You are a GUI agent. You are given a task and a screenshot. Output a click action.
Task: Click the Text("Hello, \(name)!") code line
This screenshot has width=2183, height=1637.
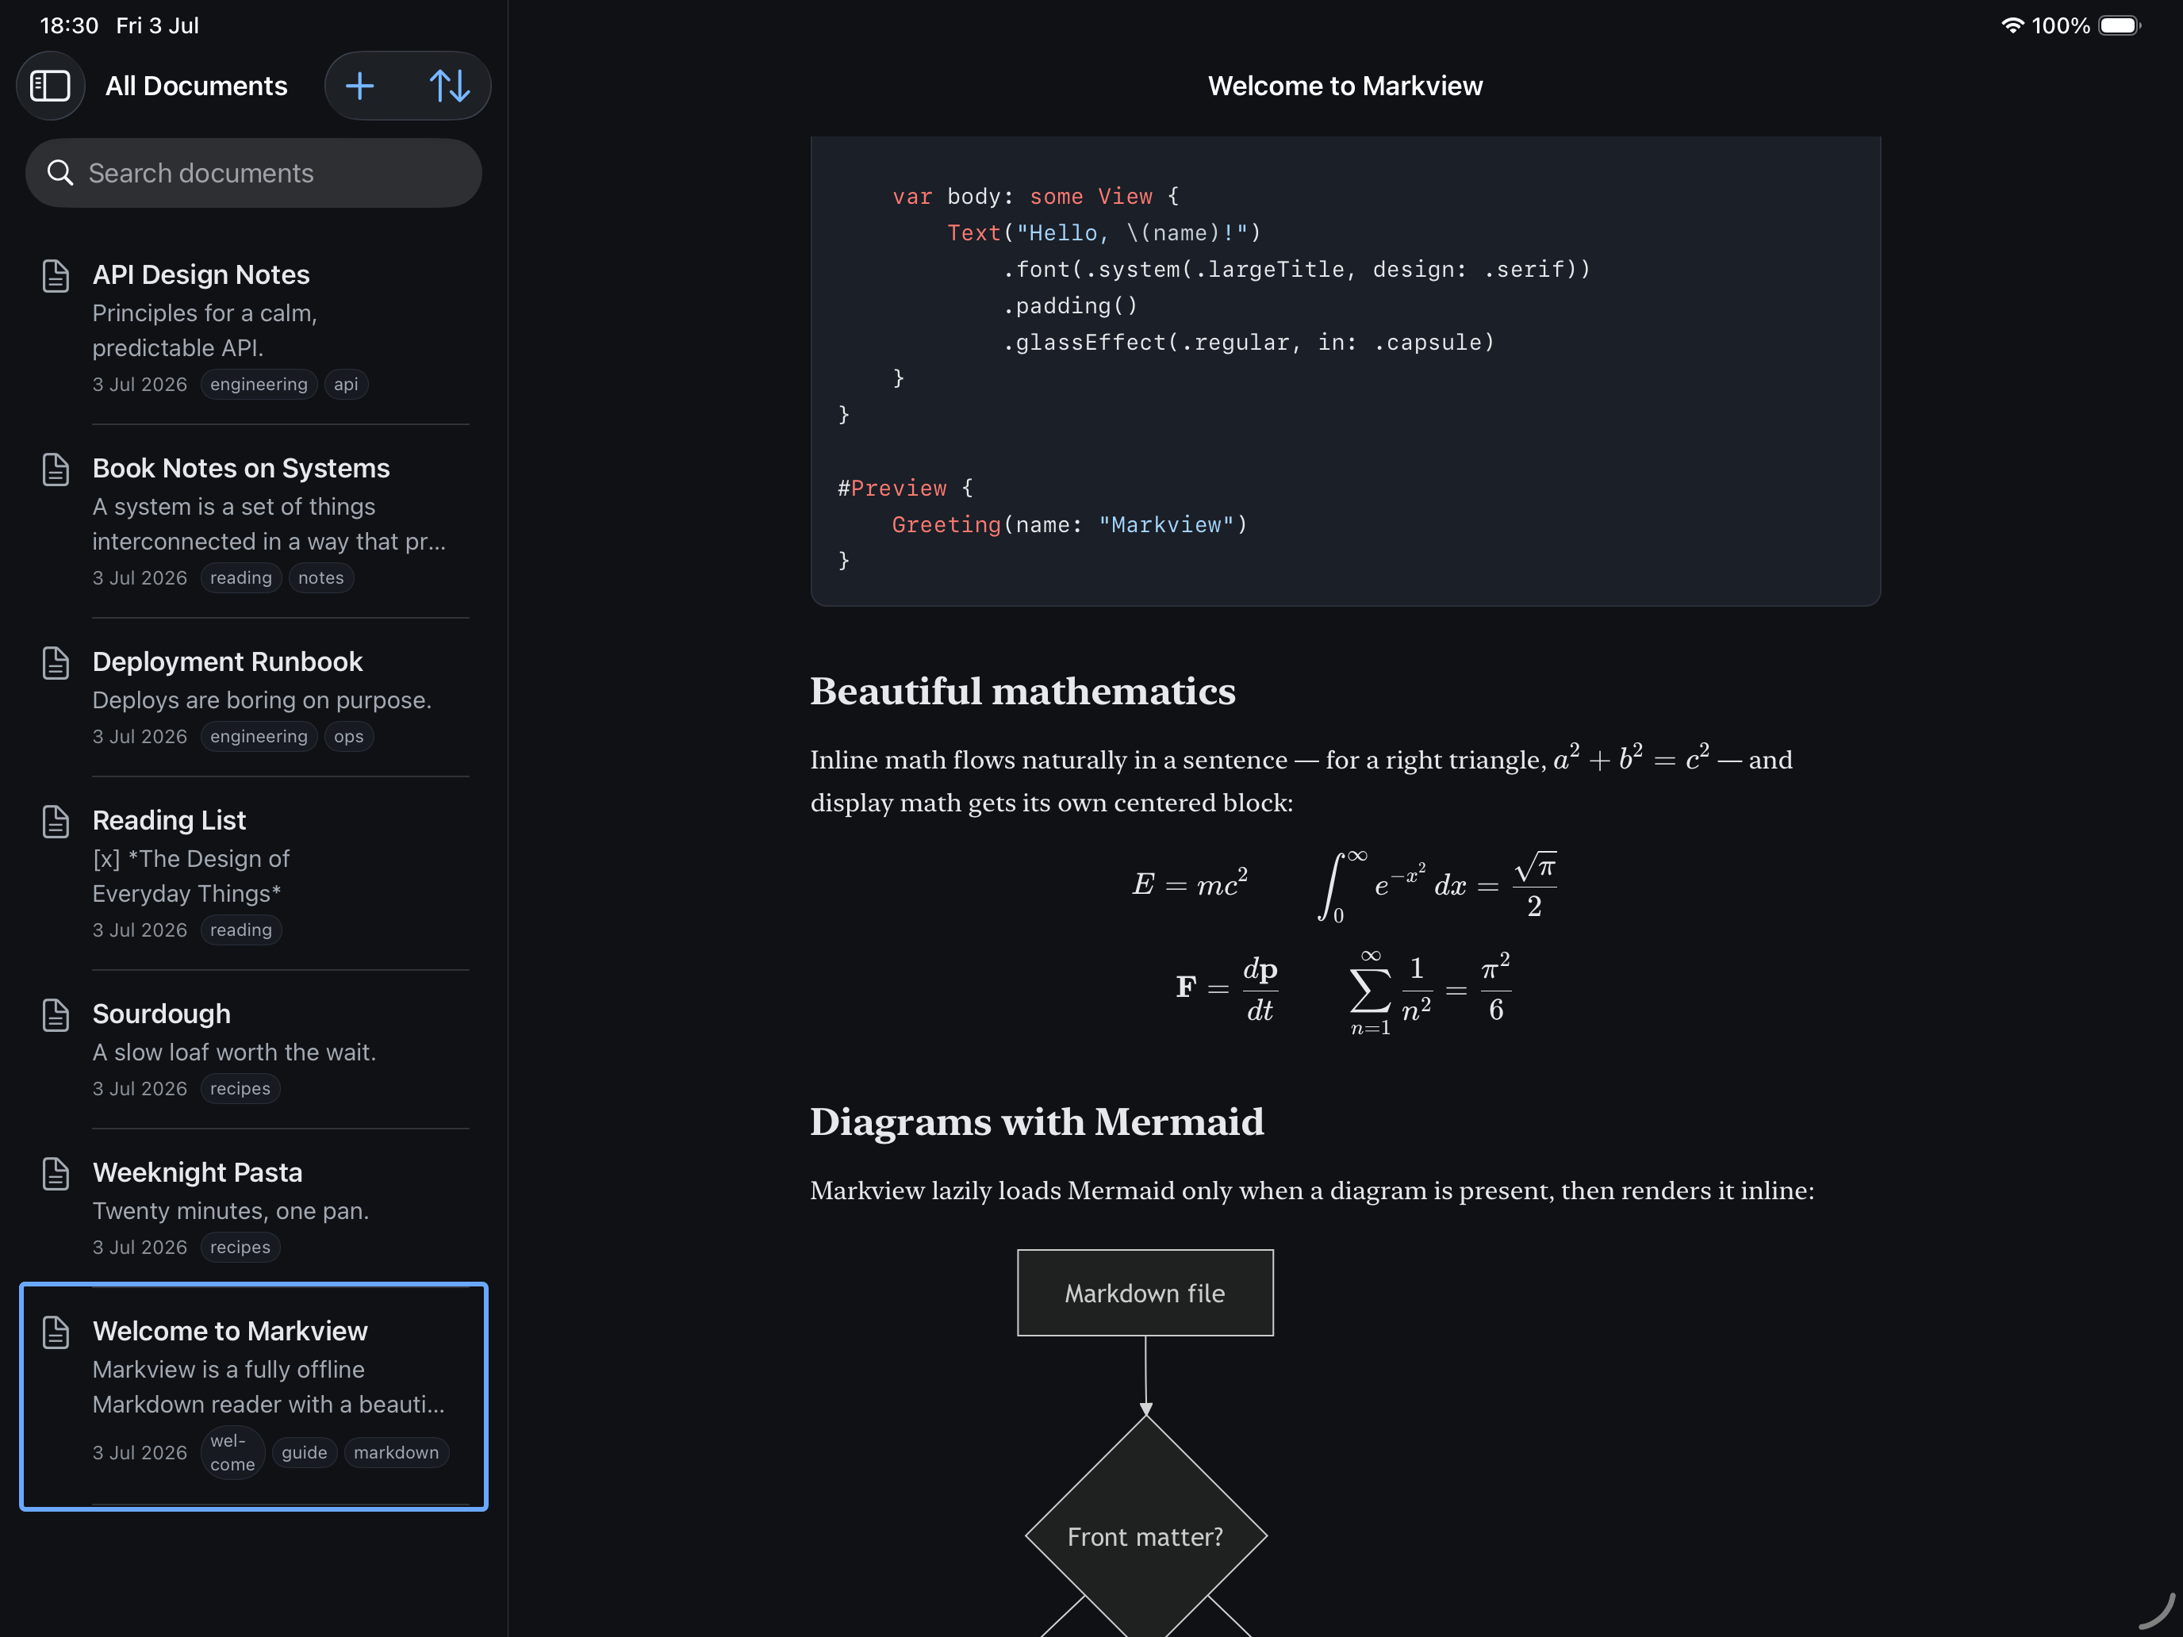click(x=1104, y=233)
